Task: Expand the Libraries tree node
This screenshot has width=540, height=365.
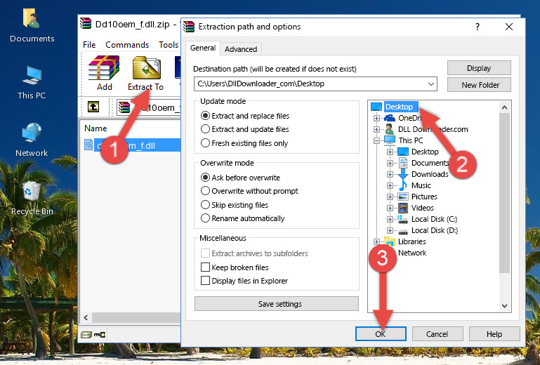Action: tap(377, 241)
